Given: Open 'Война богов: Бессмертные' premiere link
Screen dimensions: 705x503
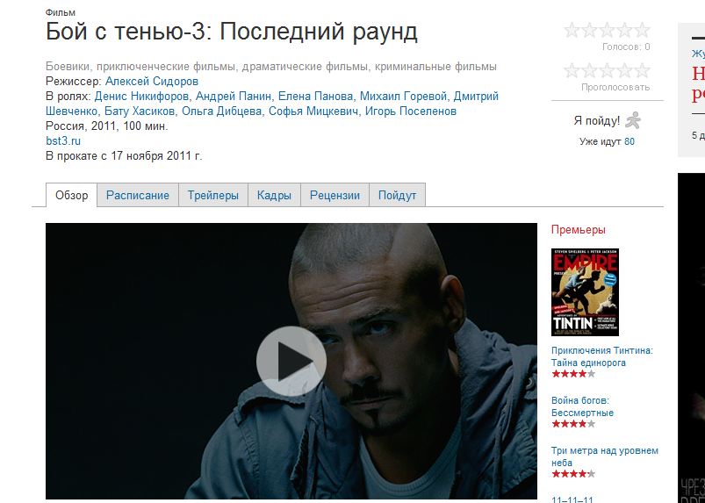Looking at the screenshot, I should 582,406.
